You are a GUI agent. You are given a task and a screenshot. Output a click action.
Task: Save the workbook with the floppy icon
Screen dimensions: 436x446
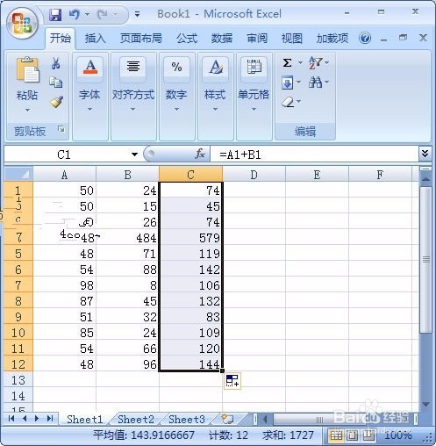coord(55,15)
